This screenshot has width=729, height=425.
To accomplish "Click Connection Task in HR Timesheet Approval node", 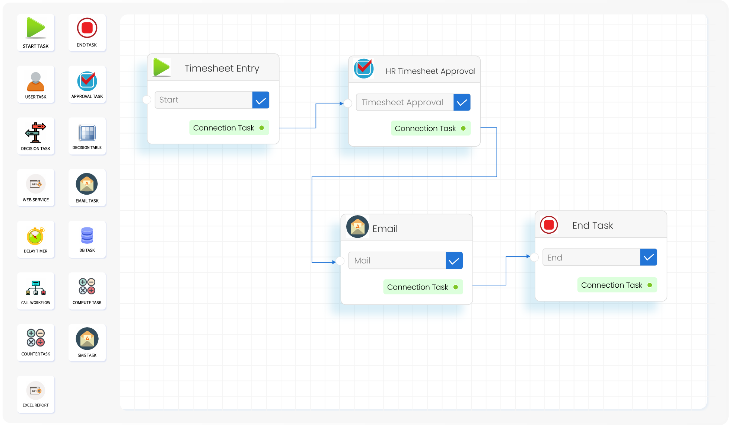I will (431, 128).
